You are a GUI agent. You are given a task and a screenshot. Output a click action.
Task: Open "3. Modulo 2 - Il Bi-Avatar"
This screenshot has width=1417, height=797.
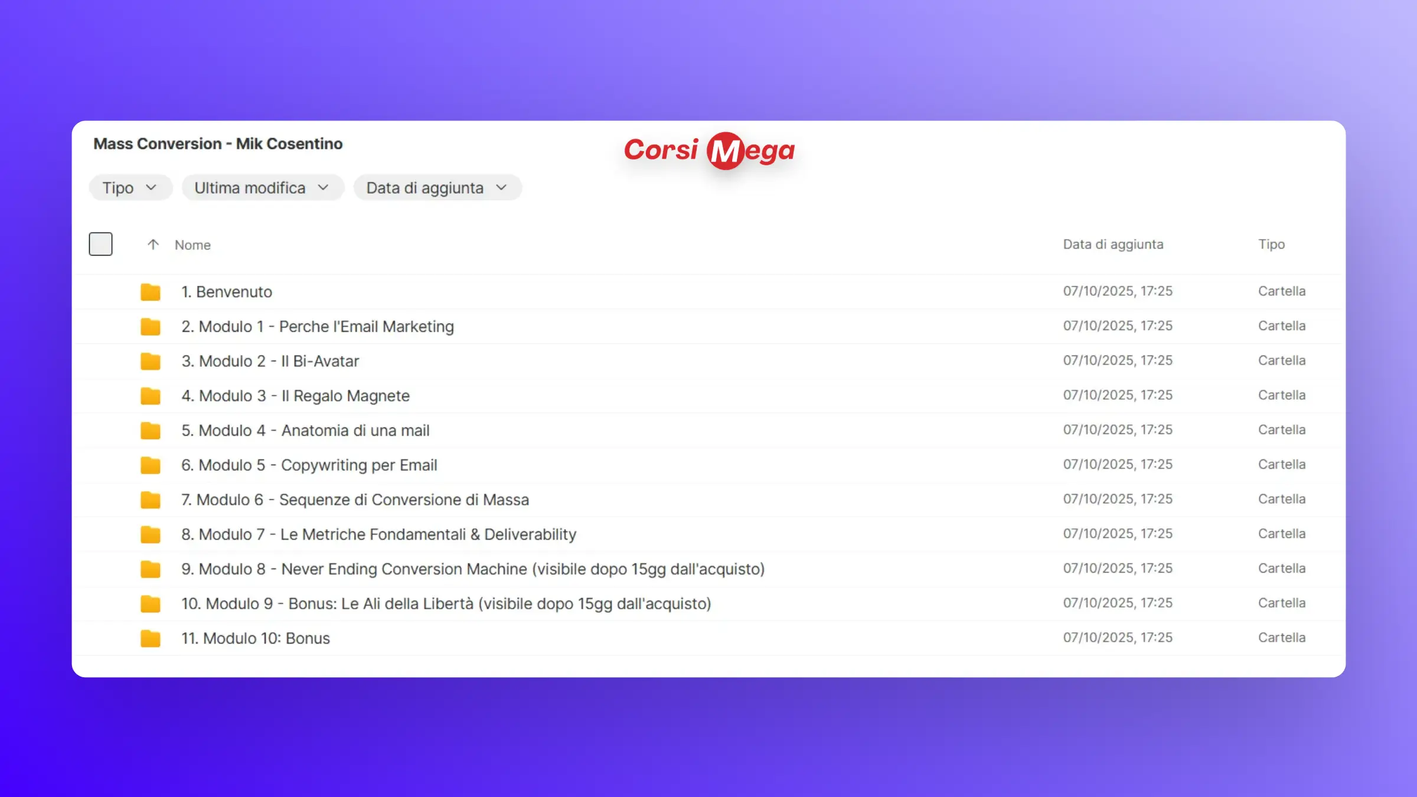tap(270, 361)
